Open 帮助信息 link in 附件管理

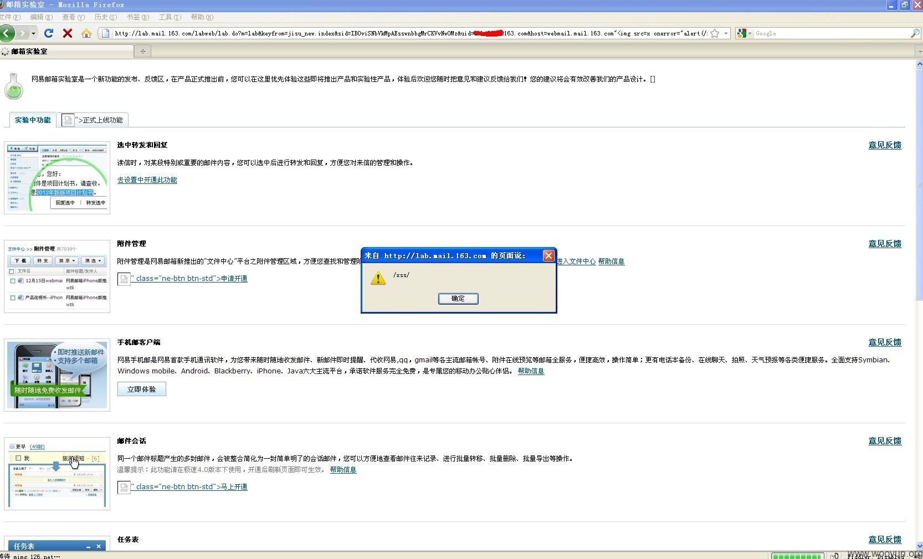611,261
